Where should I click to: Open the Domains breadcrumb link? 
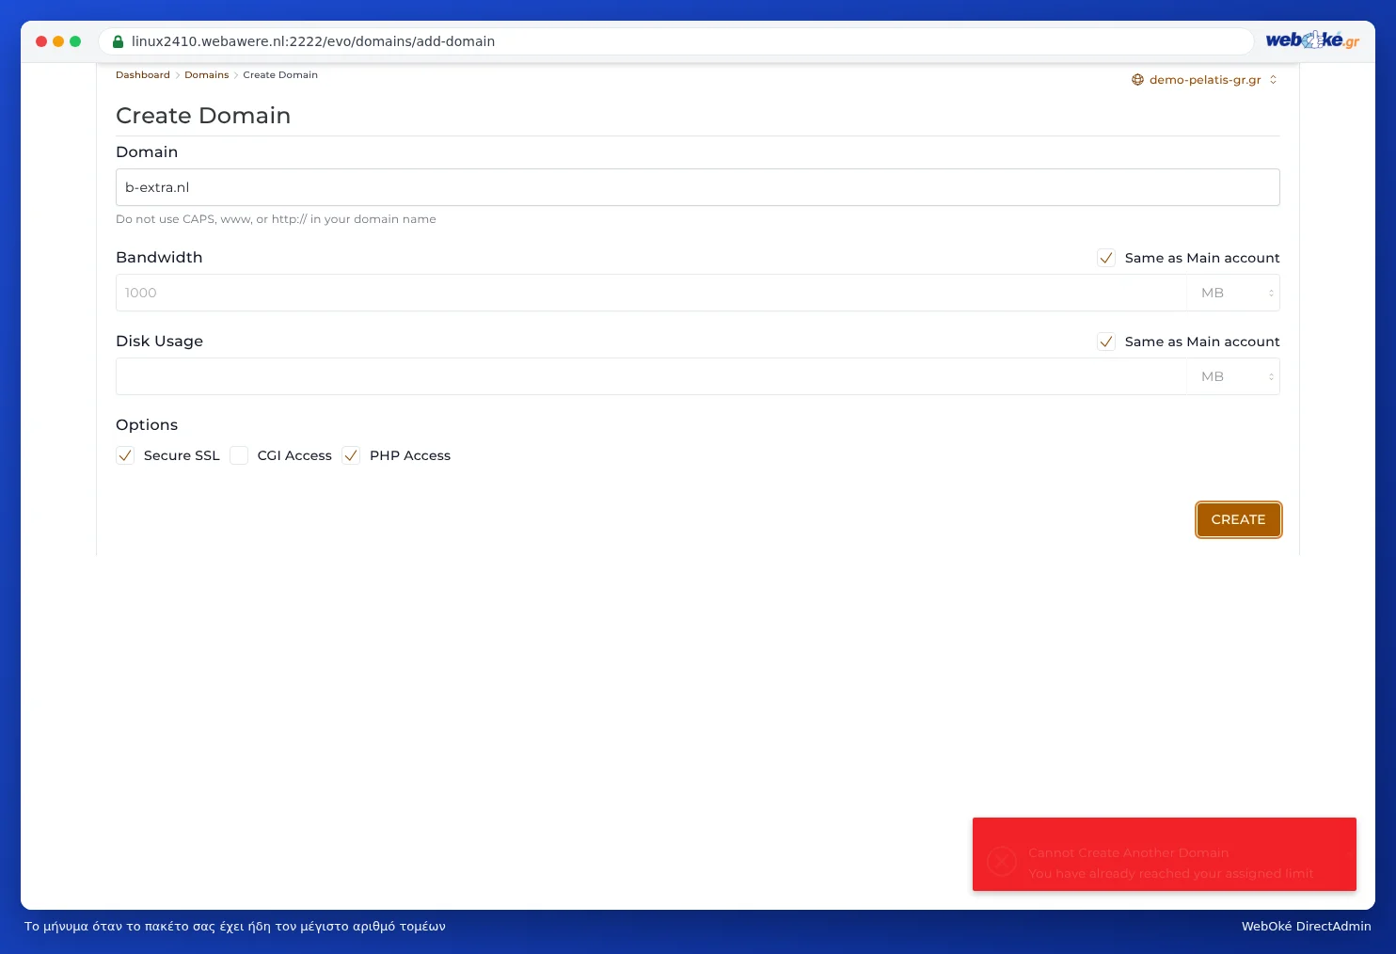pos(207,75)
